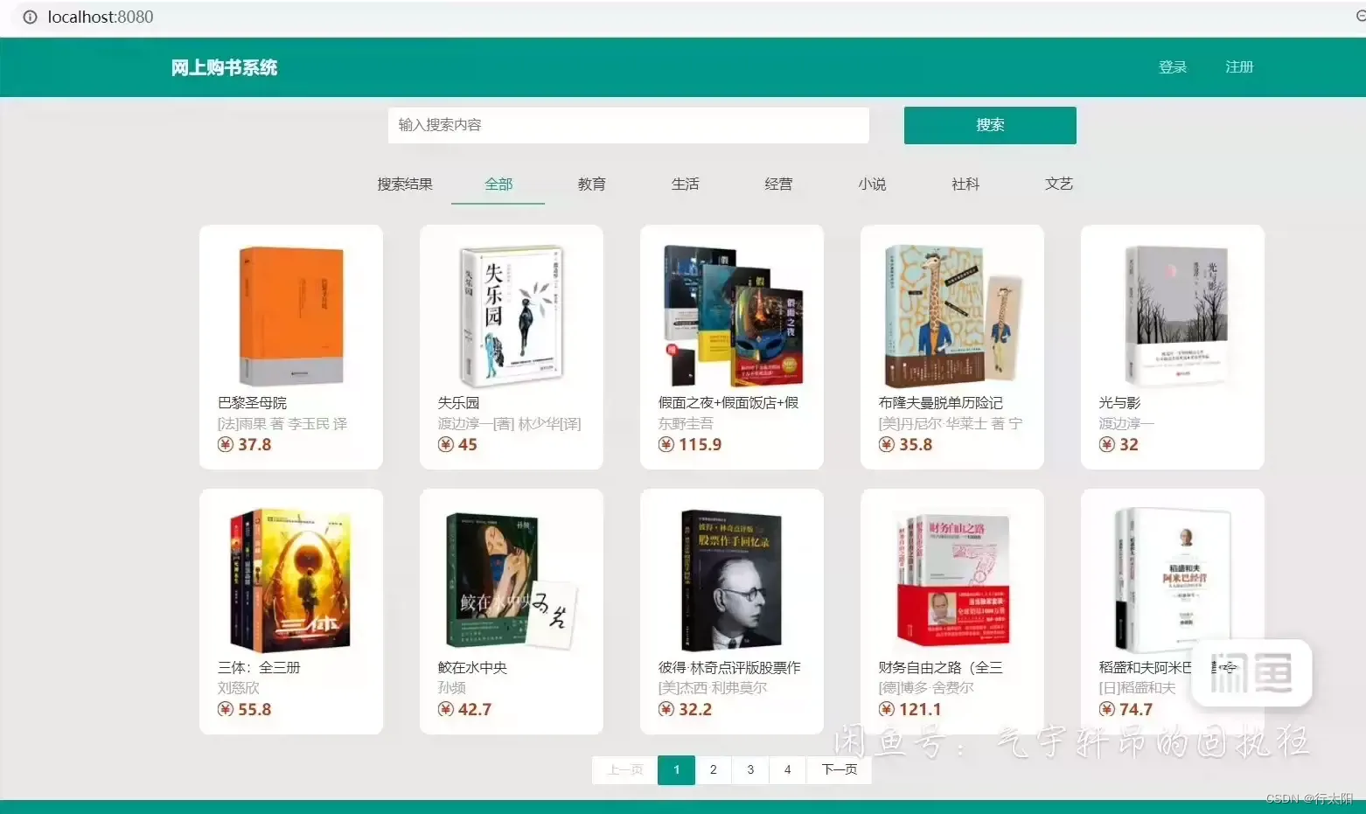This screenshot has height=814, width=1366.
Task: Open the 光与影 book cover
Action: point(1176,316)
